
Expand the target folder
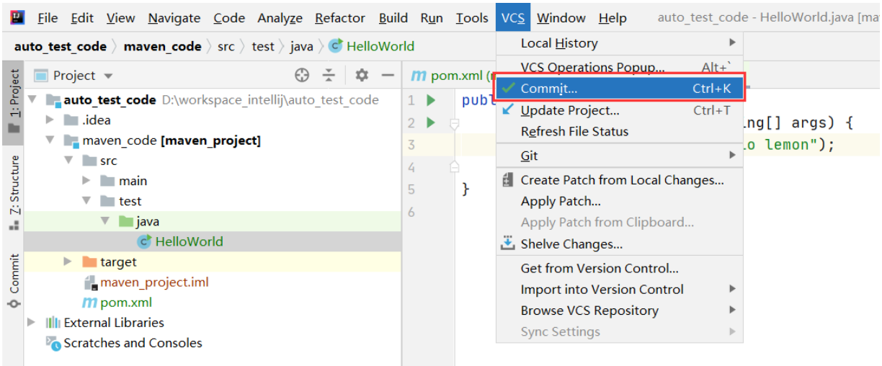pos(68,262)
